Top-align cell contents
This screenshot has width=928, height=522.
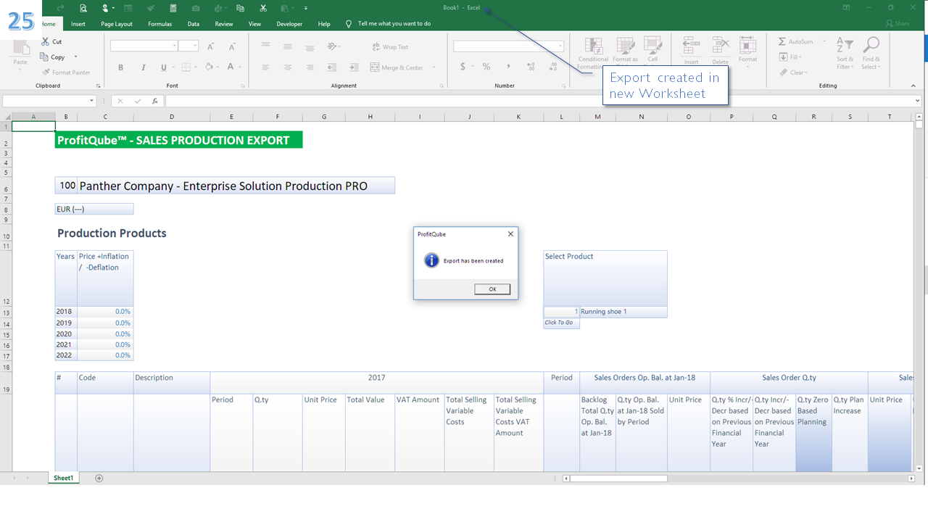coord(265,46)
